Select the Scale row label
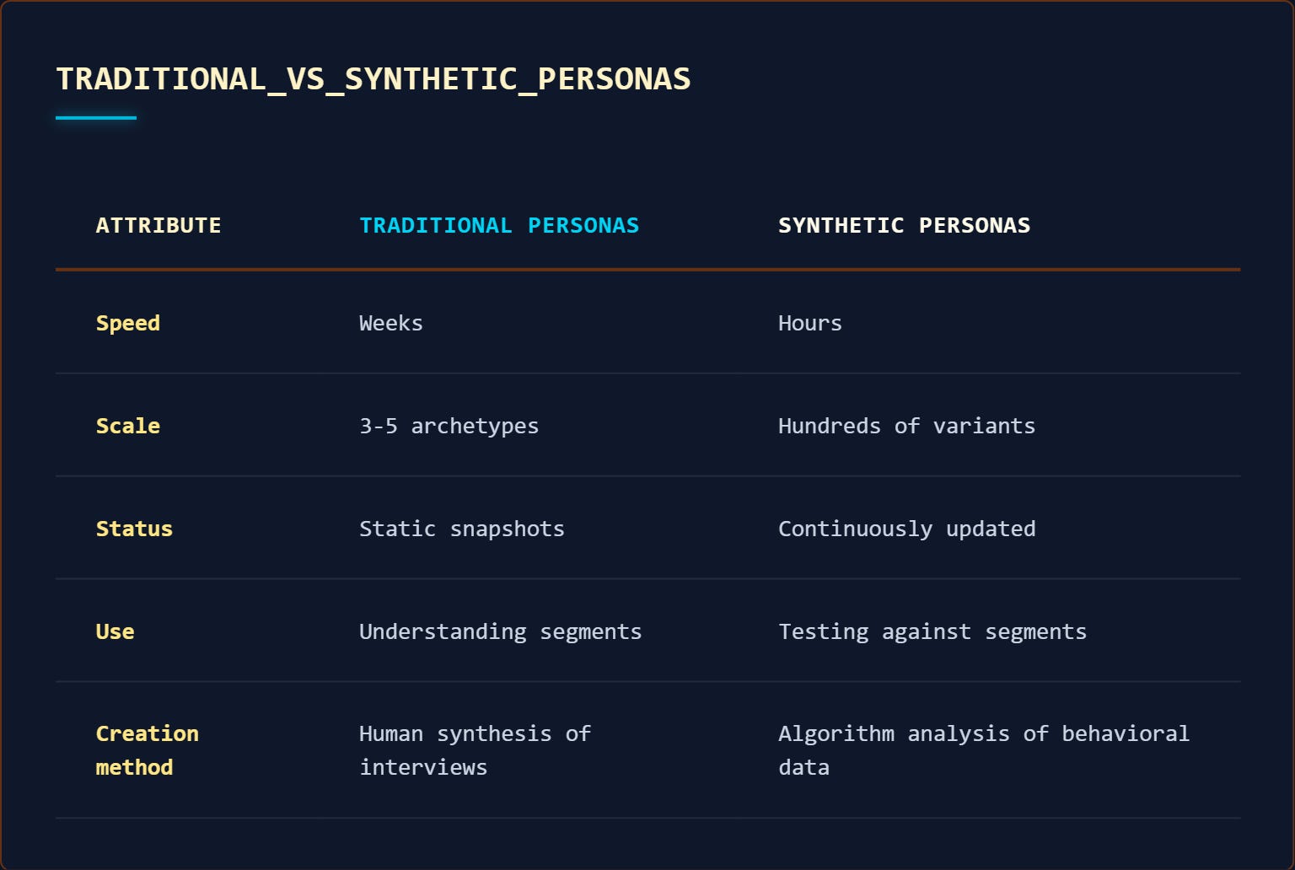1295x870 pixels. coord(128,426)
